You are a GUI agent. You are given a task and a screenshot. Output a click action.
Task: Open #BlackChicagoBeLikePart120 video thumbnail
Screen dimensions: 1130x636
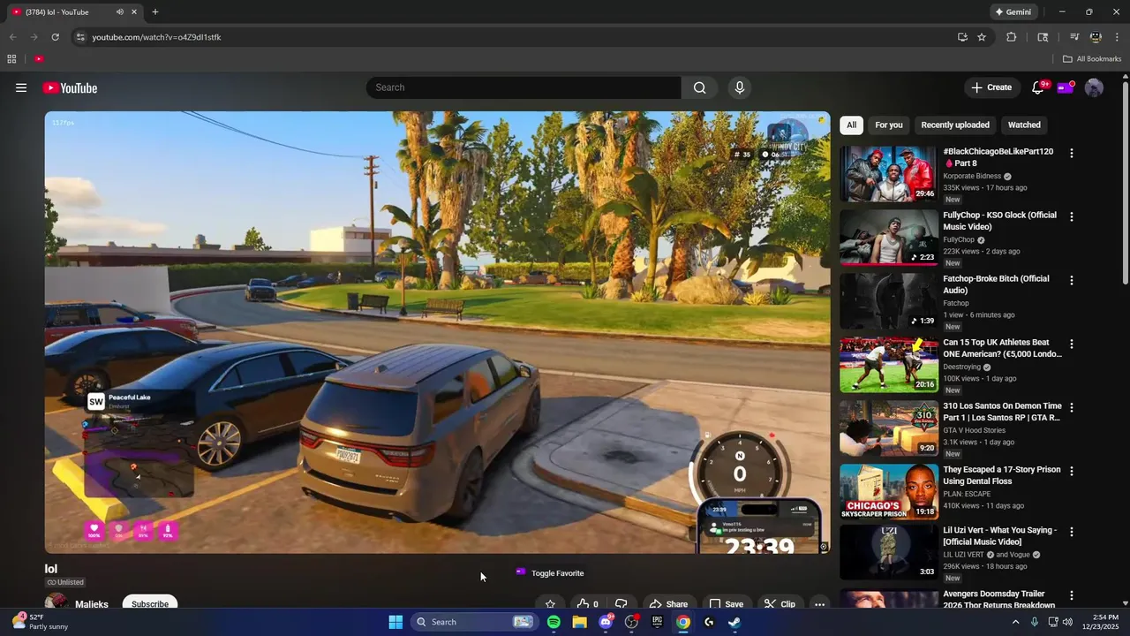pos(888,174)
